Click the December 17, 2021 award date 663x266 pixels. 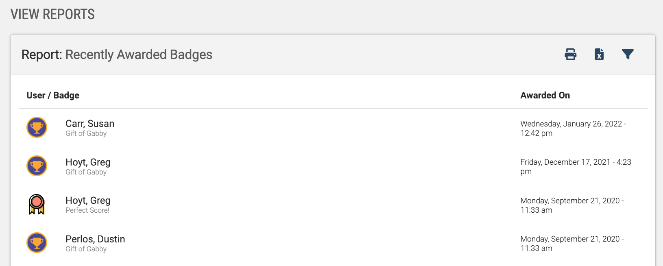tap(576, 167)
